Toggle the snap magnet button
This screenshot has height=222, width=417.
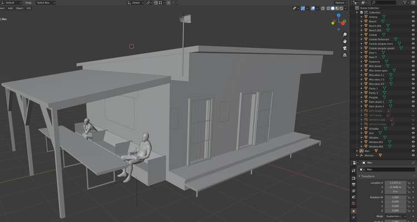pyautogui.click(x=156, y=3)
